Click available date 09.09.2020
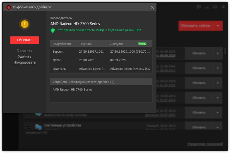This screenshot has width=230, height=153. point(118,60)
